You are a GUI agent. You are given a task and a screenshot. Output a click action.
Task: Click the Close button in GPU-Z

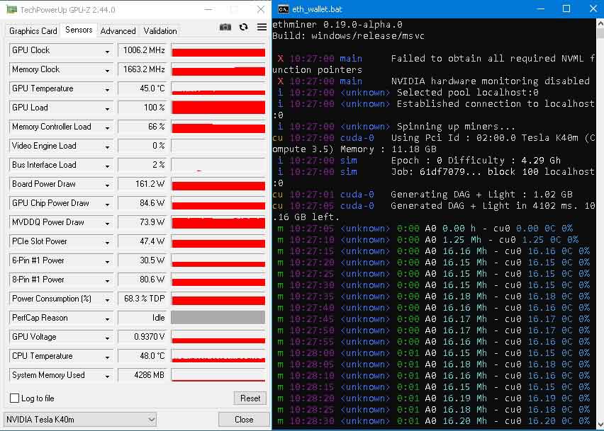tap(244, 419)
